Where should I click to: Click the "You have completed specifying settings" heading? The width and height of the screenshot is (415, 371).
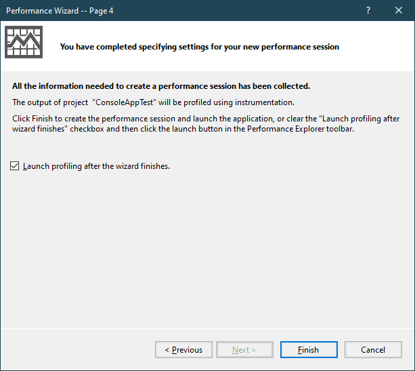pyautogui.click(x=200, y=47)
